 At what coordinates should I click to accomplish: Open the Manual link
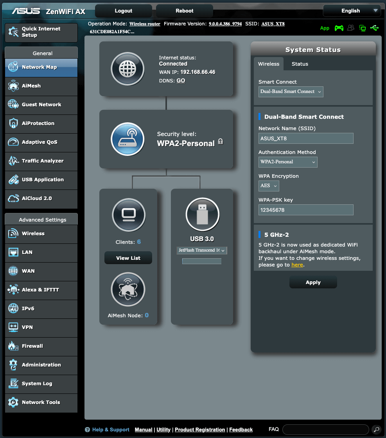pyautogui.click(x=144, y=430)
